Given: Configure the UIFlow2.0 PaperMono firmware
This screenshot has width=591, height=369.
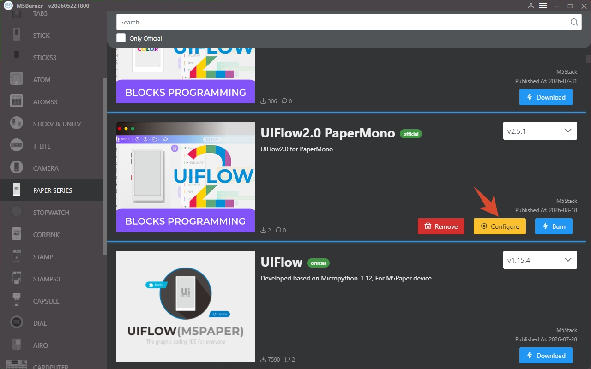Looking at the screenshot, I should tap(500, 226).
